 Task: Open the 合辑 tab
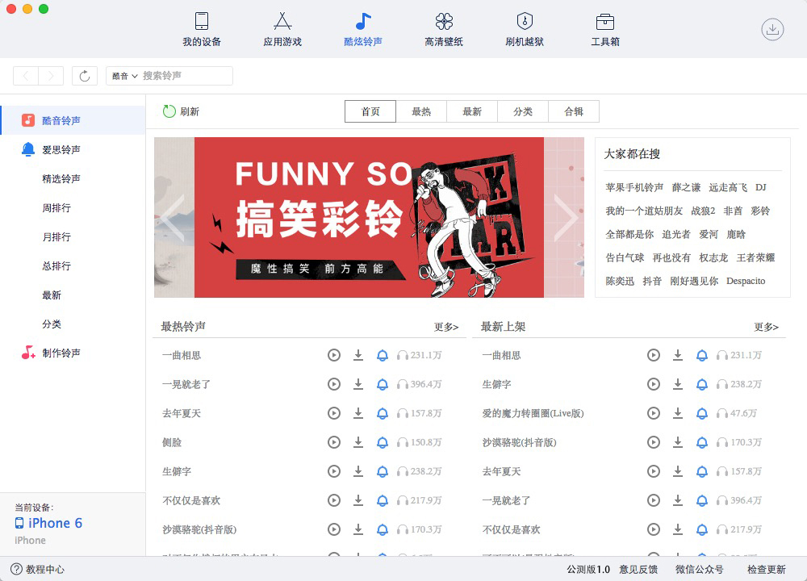click(x=573, y=111)
